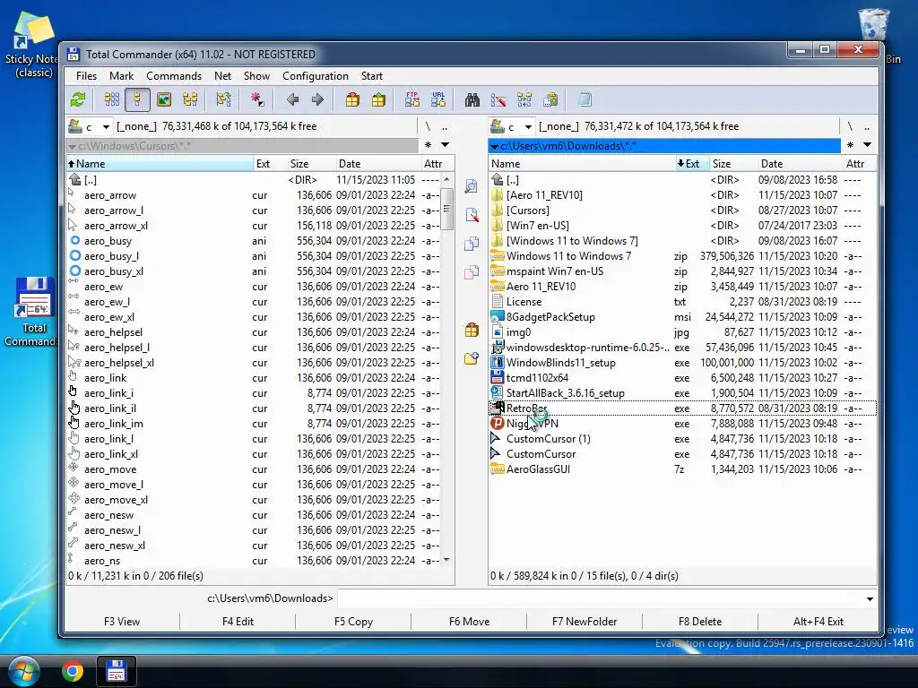
Task: Click left panel vertical scrollbar thumb
Action: coord(446,209)
